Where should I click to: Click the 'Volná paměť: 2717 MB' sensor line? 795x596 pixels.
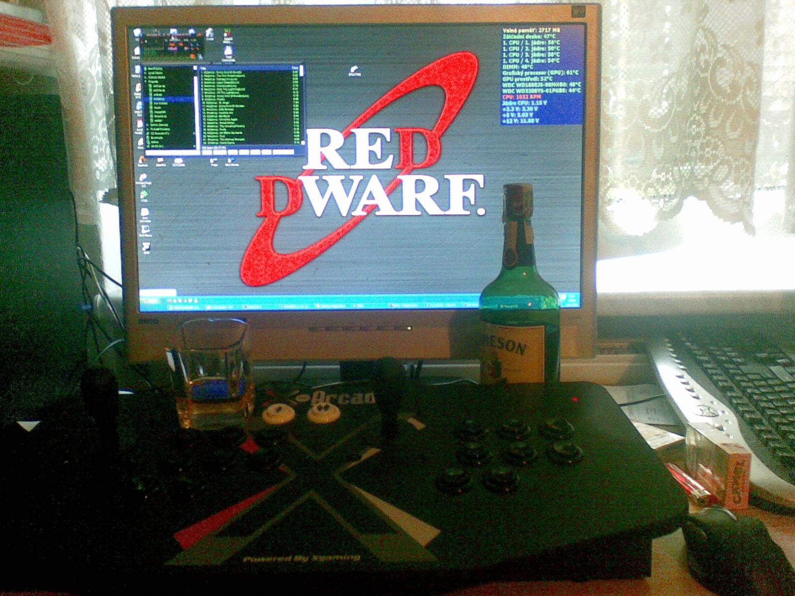point(532,30)
